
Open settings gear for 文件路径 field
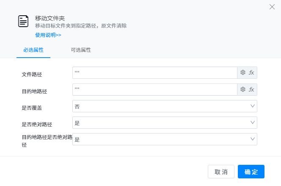243,73
